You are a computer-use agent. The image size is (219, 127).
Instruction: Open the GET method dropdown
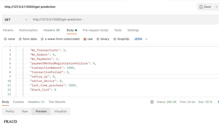[x=16, y=20]
